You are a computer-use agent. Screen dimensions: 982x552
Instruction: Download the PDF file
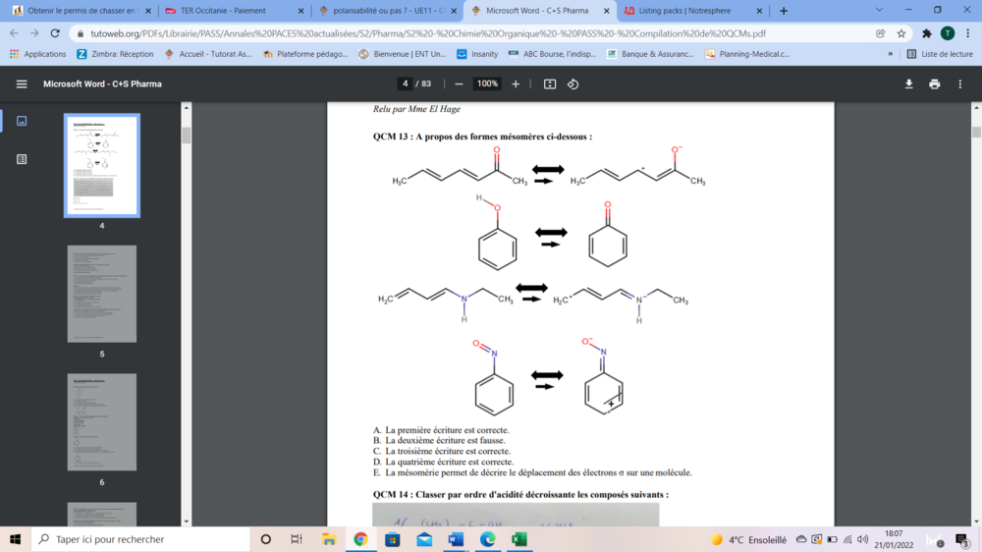coord(908,83)
